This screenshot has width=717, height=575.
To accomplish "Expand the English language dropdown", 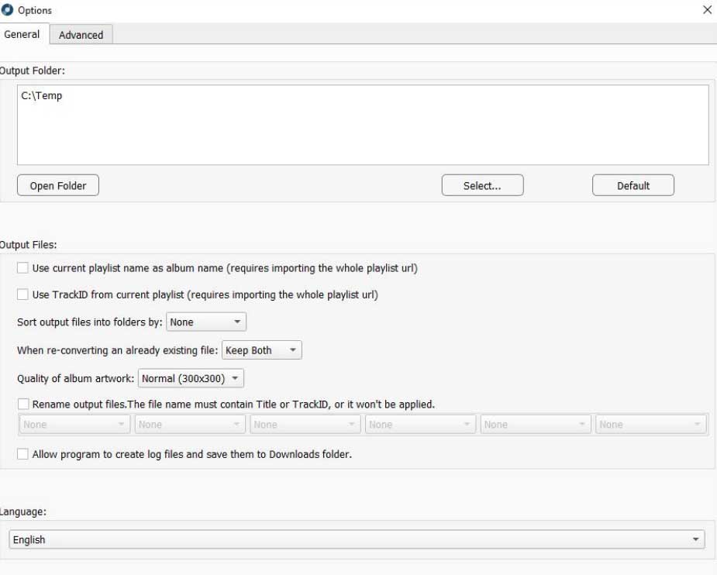I will 357,540.
